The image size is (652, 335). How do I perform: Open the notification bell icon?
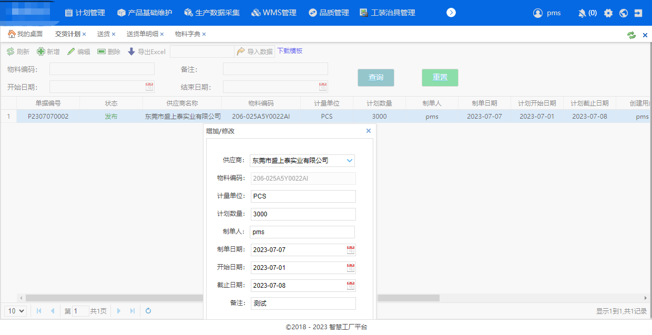[582, 13]
